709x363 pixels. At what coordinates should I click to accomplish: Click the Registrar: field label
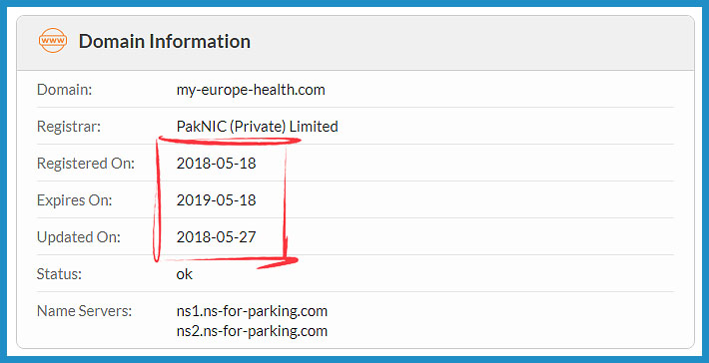pyautogui.click(x=69, y=127)
